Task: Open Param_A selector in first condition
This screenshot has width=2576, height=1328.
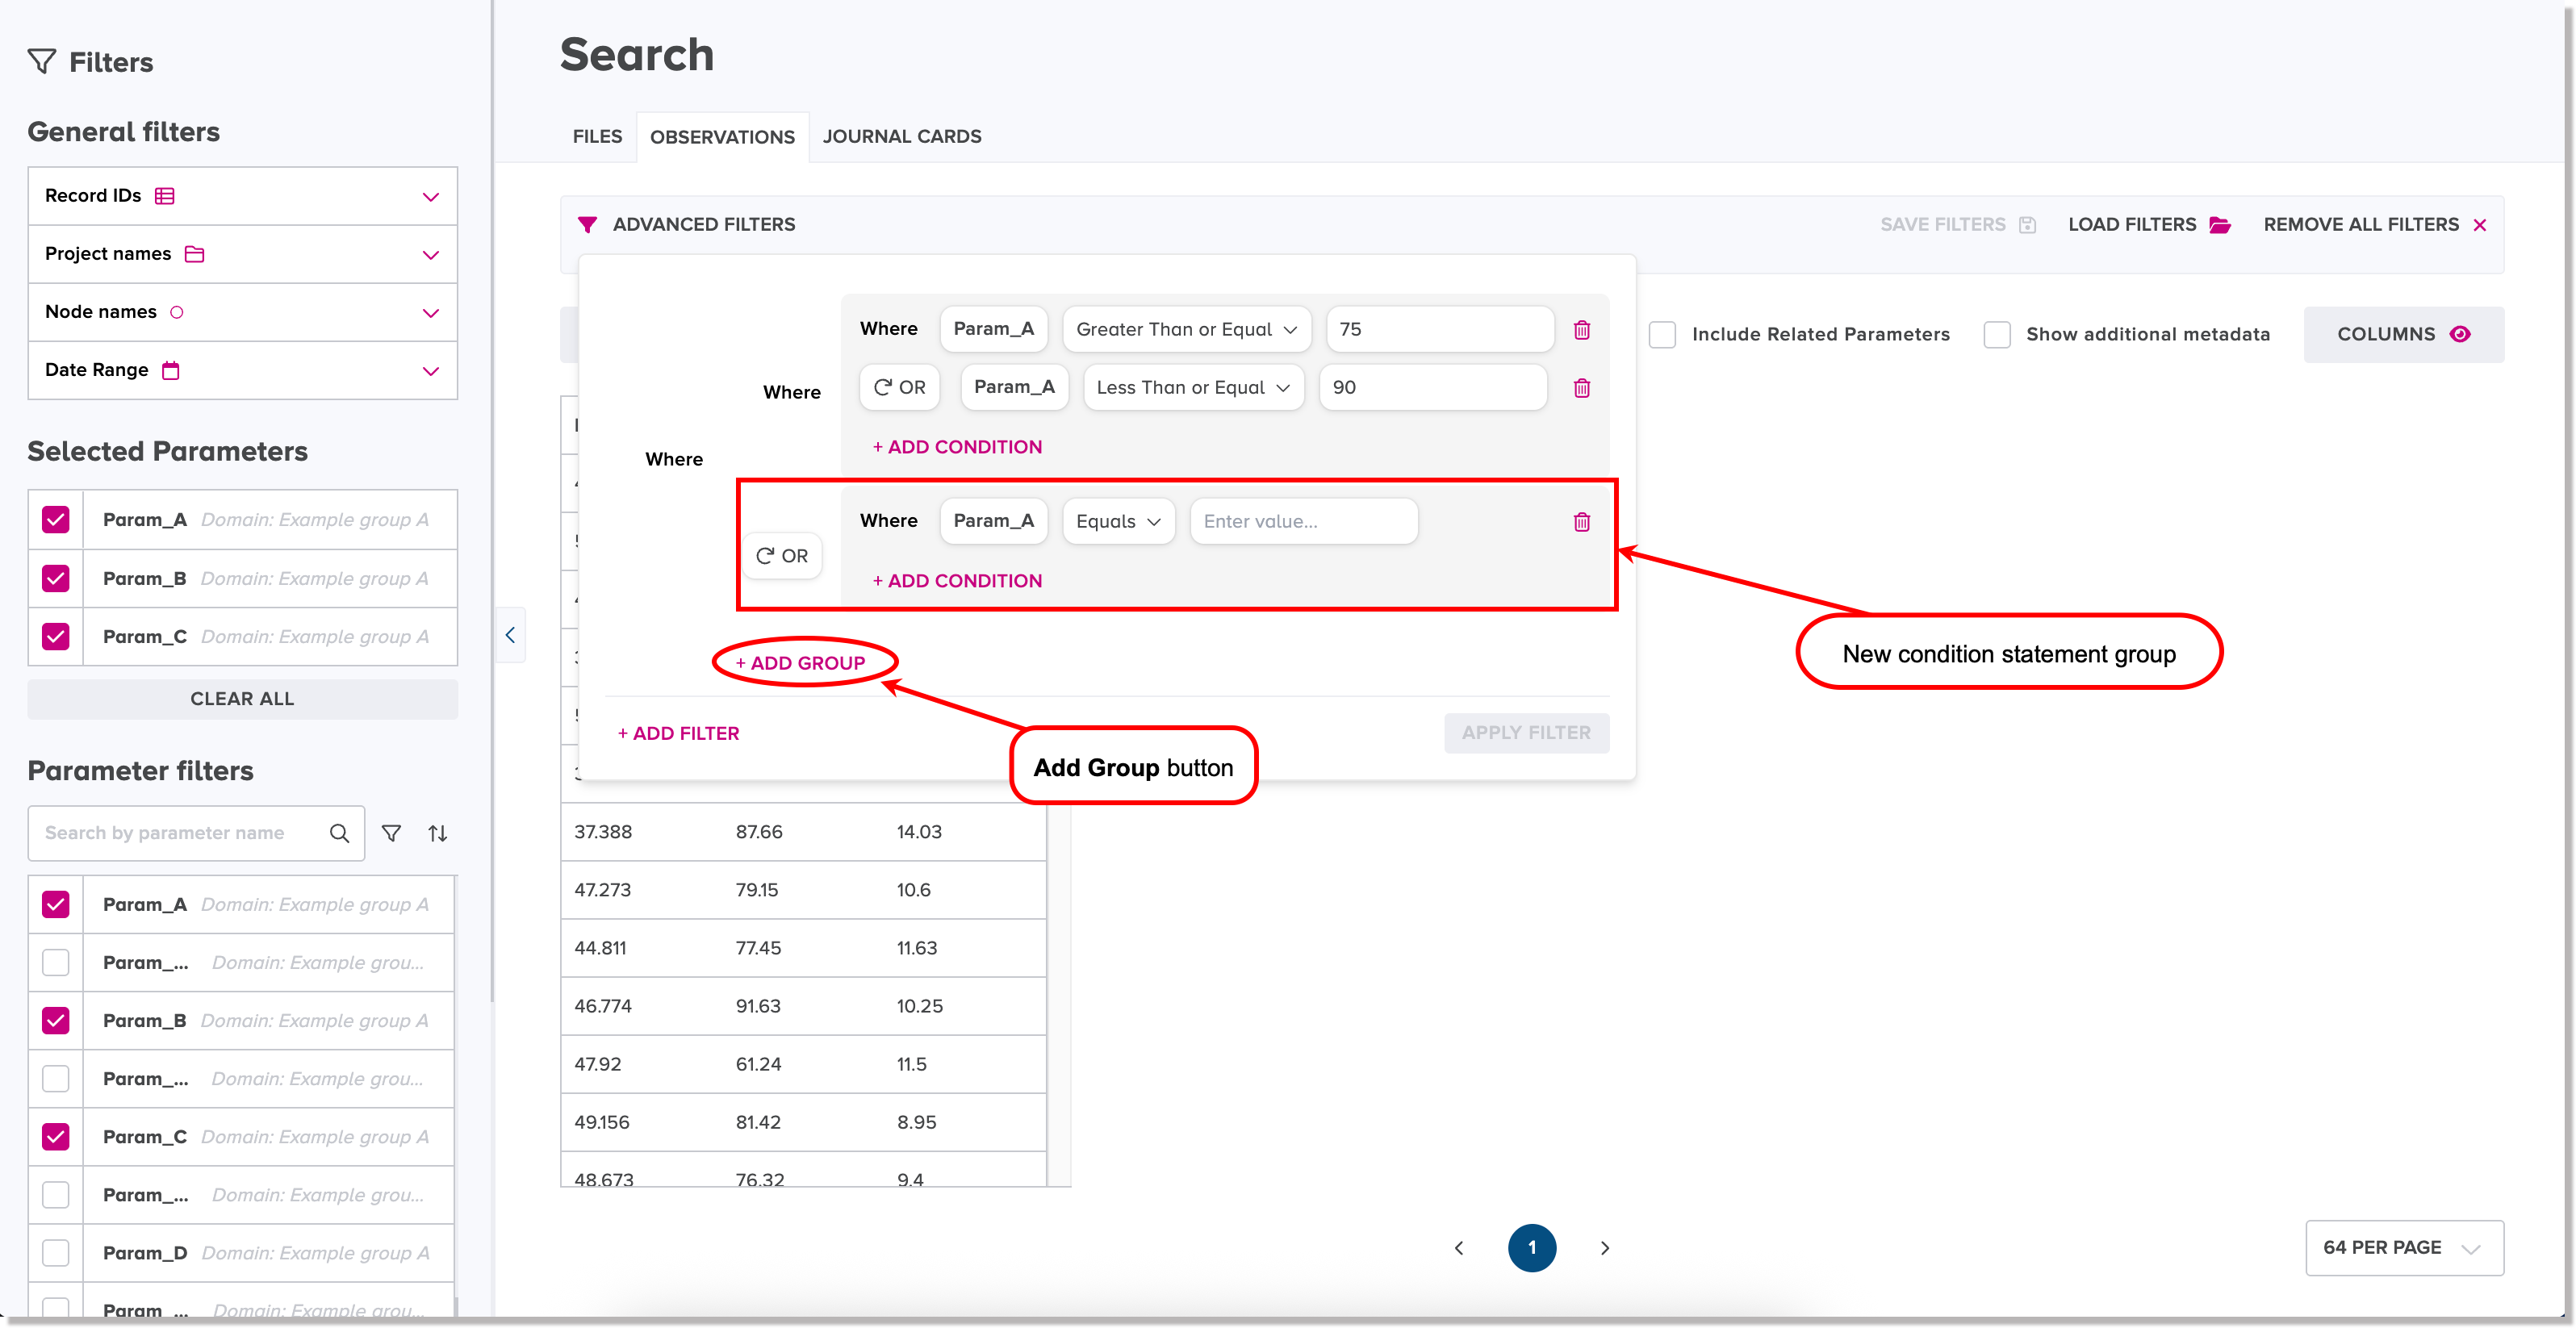Action: pos(994,330)
